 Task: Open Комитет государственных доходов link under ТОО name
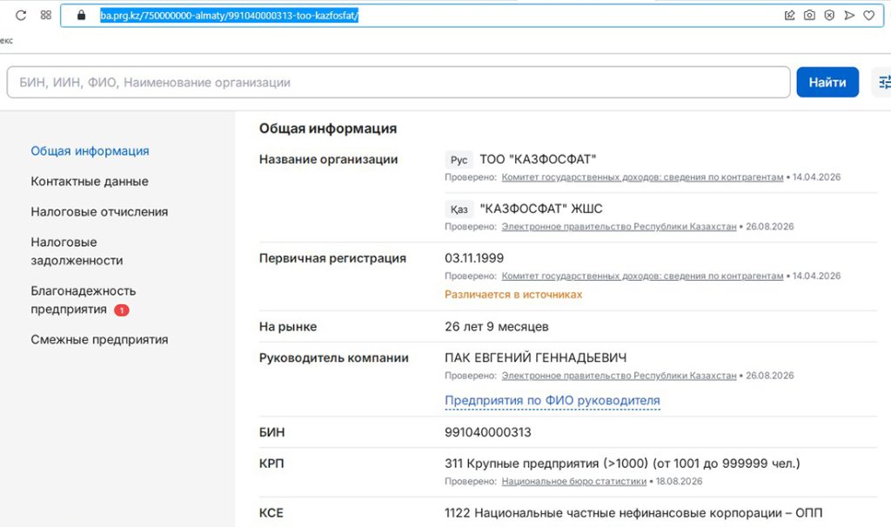click(642, 177)
